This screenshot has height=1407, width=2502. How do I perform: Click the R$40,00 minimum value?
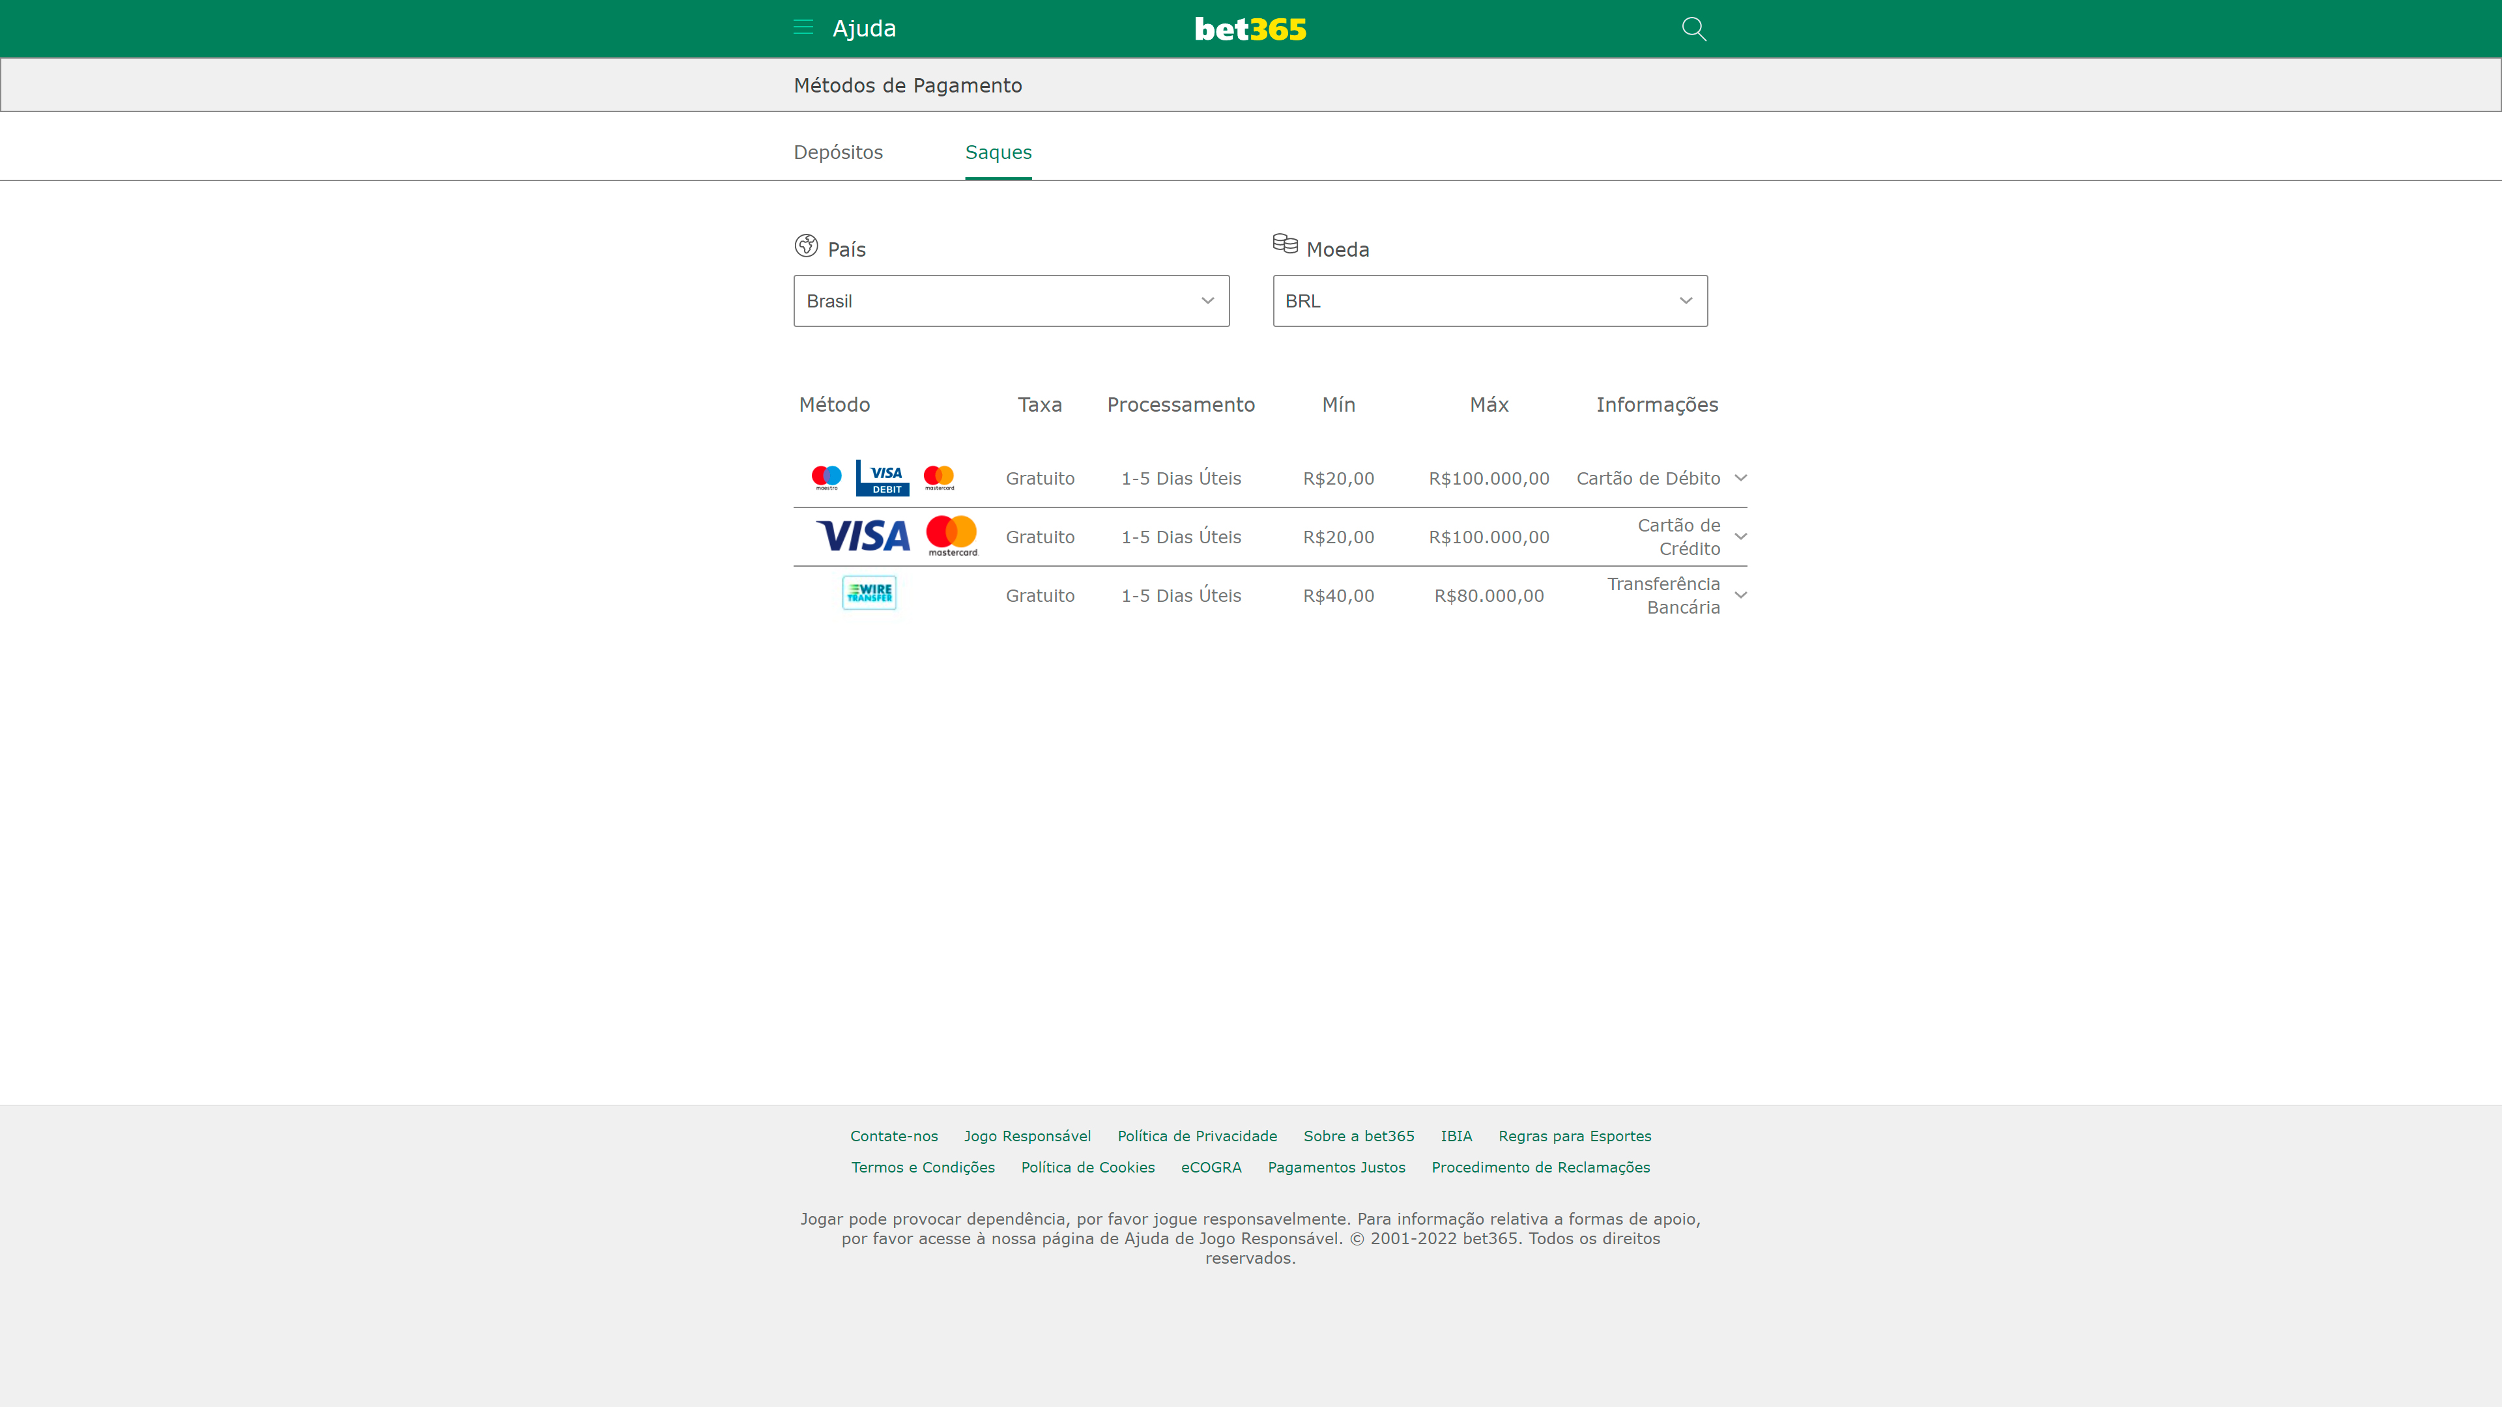coord(1338,595)
